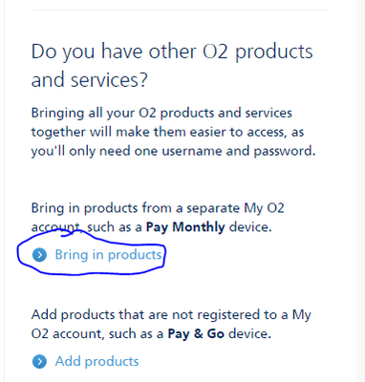Click the horizontal divider line above the heading
The width and height of the screenshot is (365, 382).
181,10
